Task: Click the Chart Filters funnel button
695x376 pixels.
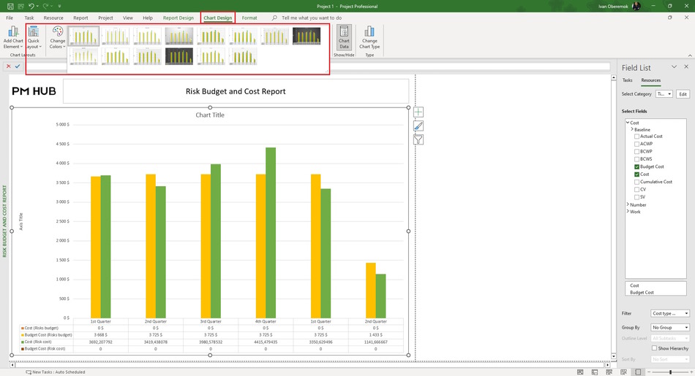Action: click(418, 139)
